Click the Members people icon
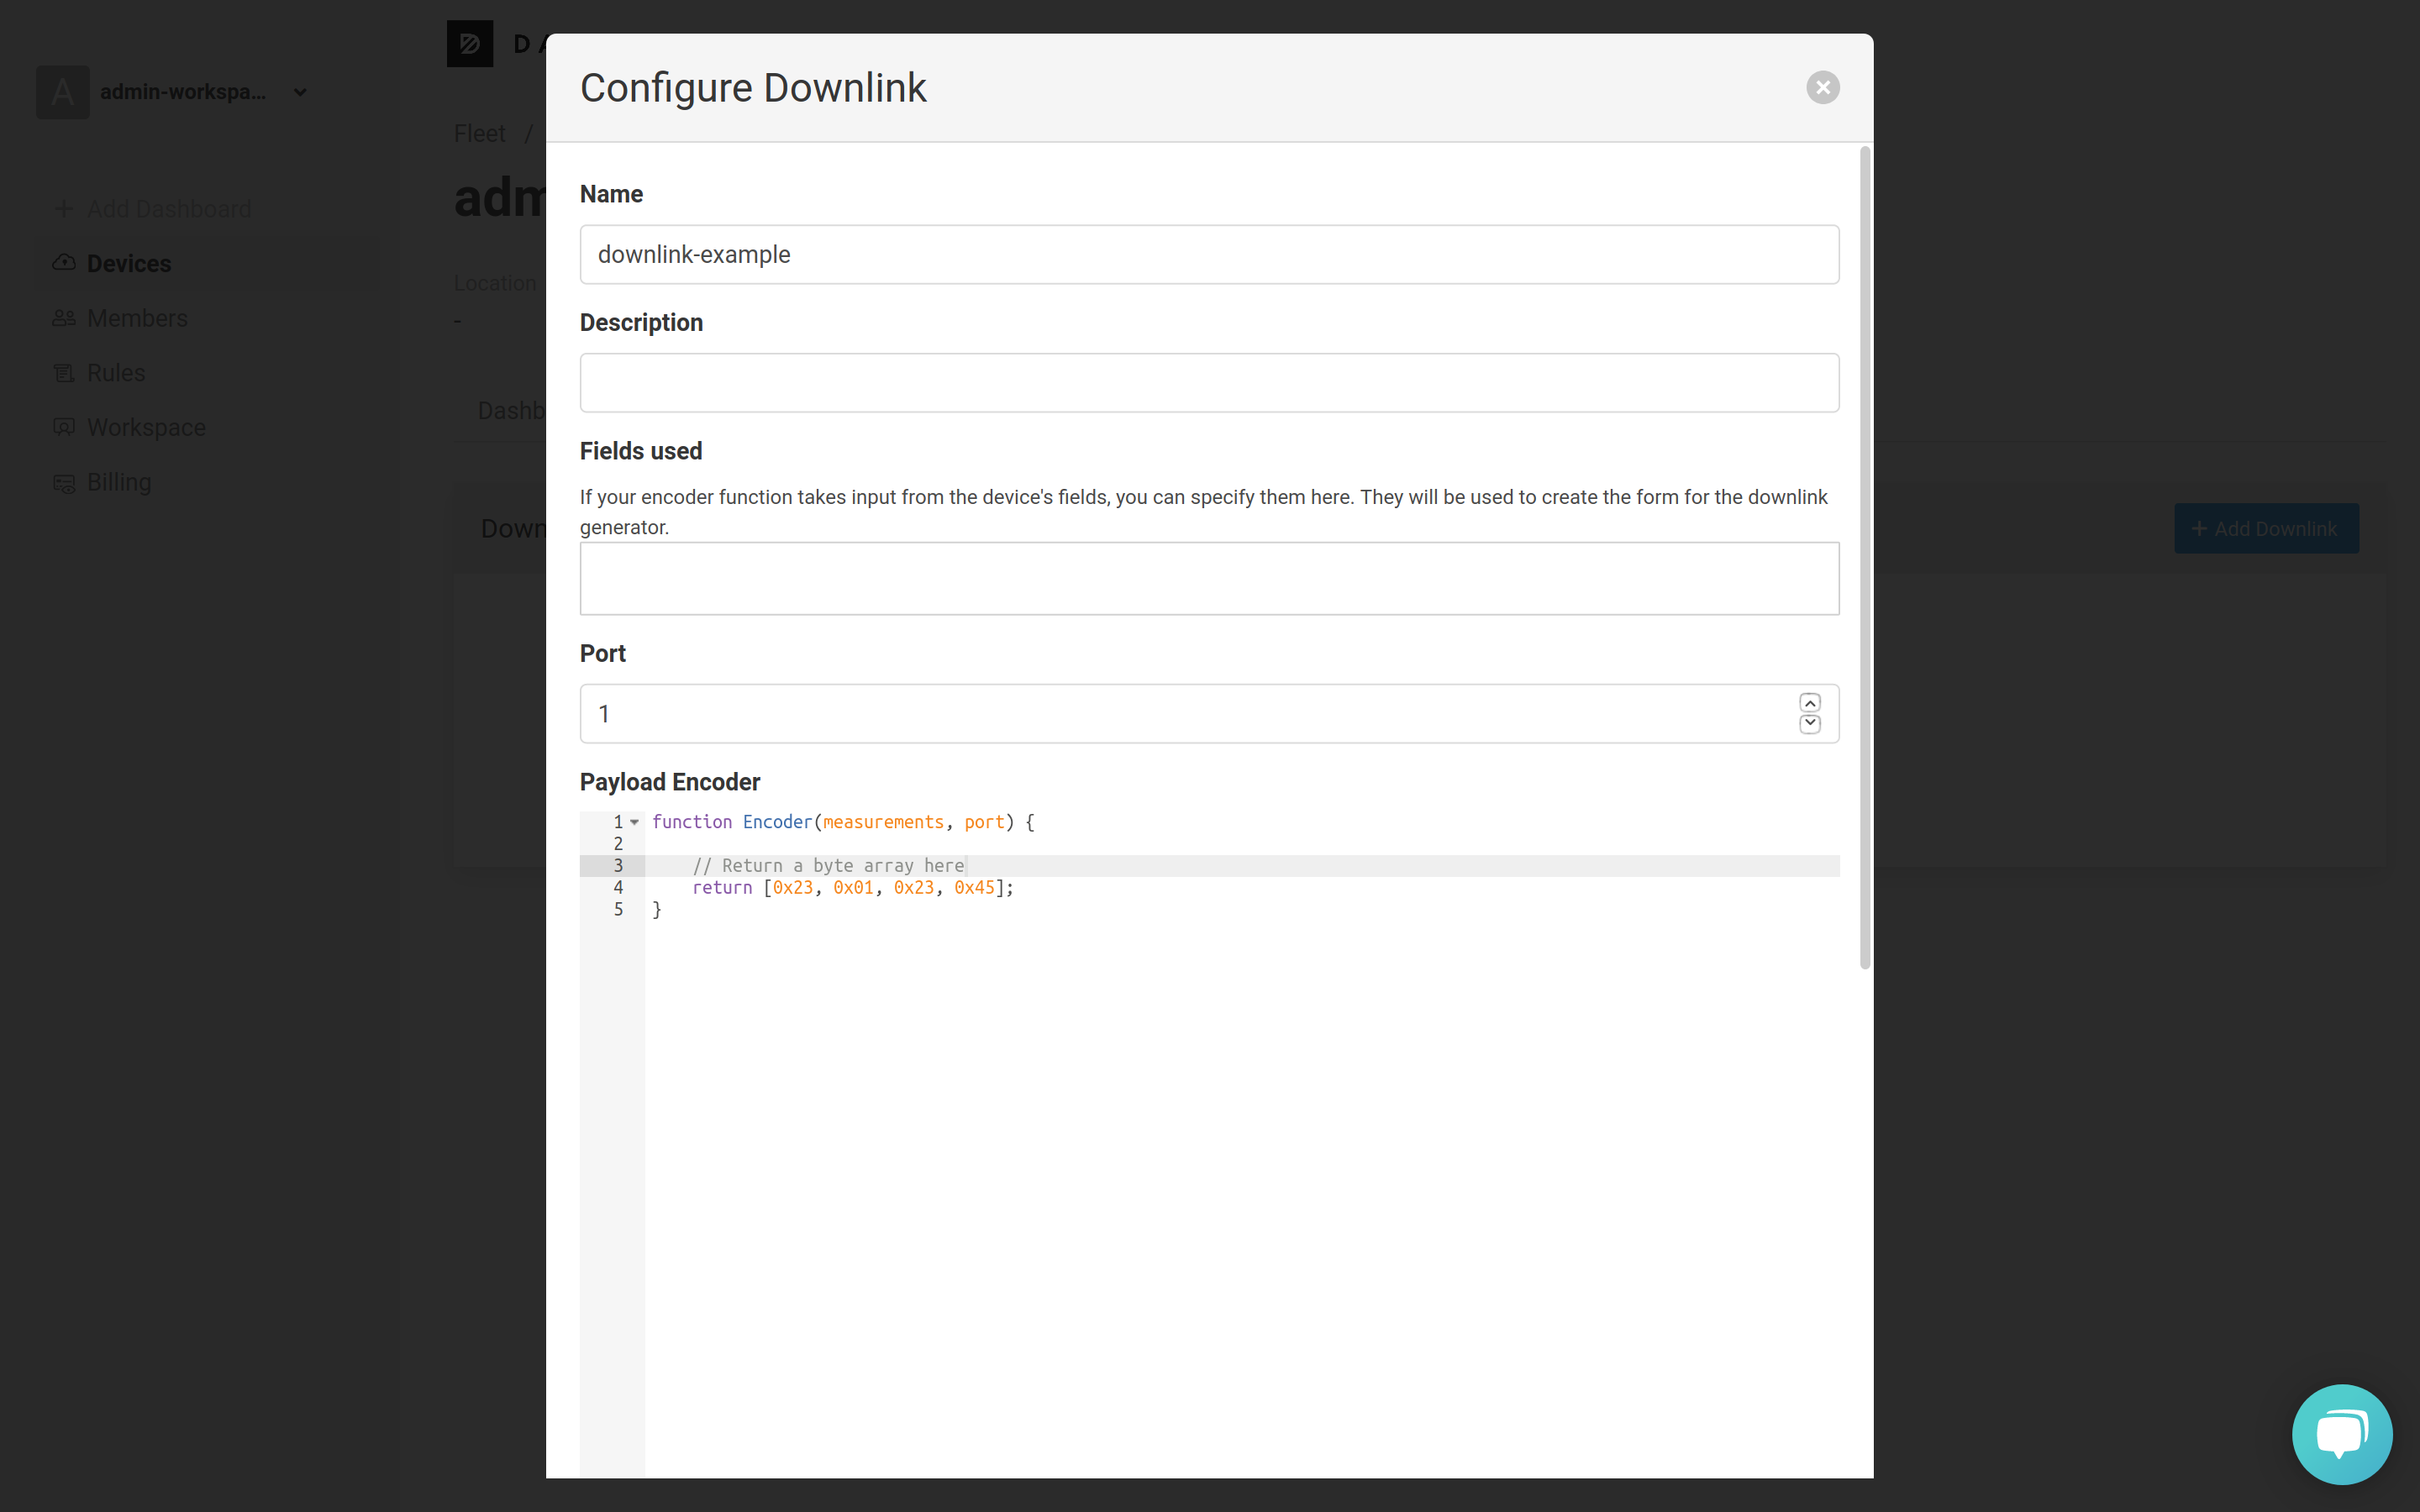 pyautogui.click(x=64, y=318)
